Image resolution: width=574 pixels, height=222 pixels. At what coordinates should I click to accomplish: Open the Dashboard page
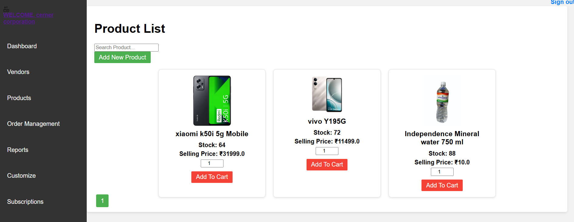(x=22, y=46)
